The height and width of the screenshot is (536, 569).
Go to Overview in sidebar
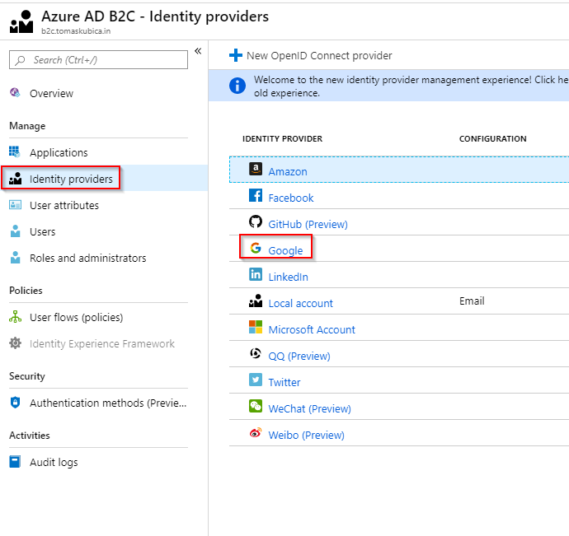click(51, 94)
